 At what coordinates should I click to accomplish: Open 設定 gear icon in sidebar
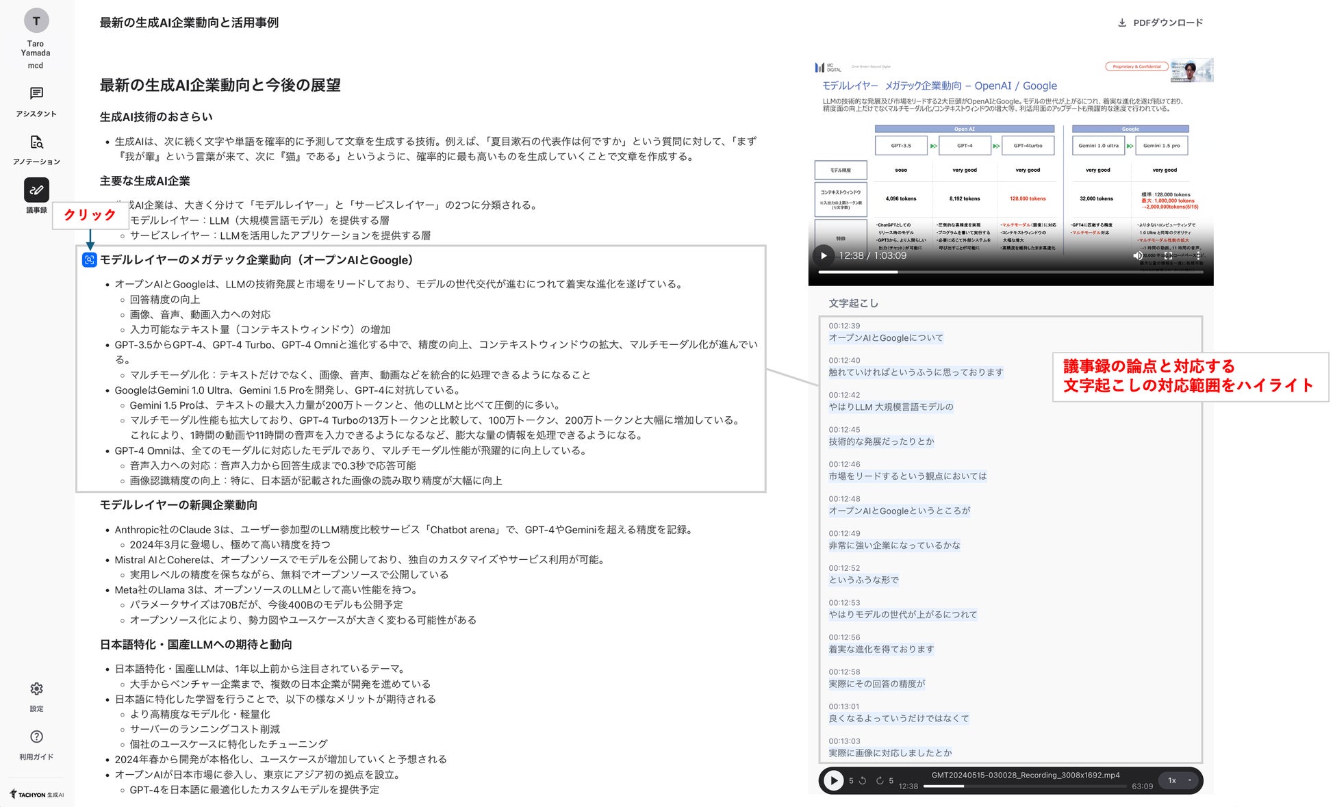pos(36,689)
